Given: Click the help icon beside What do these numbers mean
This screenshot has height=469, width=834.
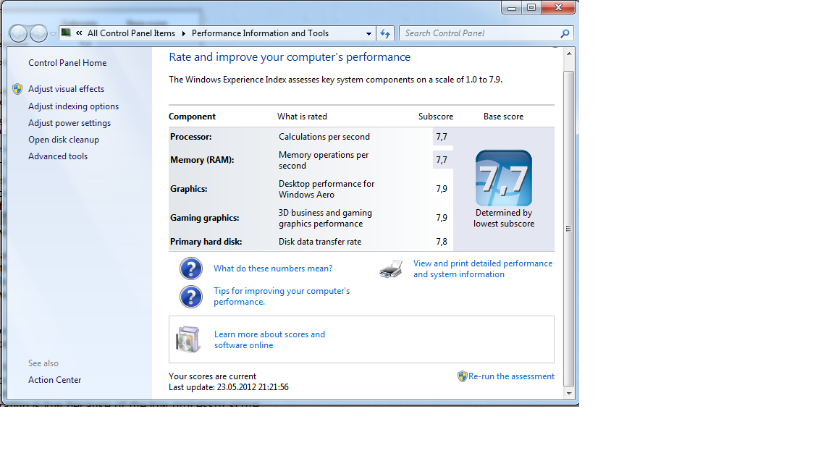Looking at the screenshot, I should pos(191,269).
